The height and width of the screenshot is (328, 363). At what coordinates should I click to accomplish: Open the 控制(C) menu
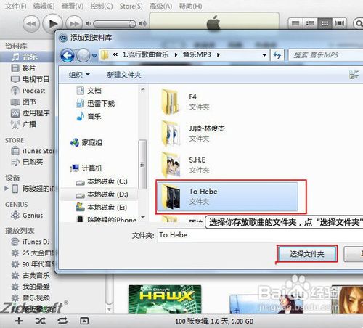coord(102,6)
